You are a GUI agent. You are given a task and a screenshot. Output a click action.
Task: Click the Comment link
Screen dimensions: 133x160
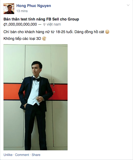(x=22, y=155)
